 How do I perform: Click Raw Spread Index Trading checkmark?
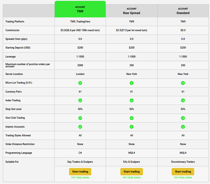click(132, 100)
